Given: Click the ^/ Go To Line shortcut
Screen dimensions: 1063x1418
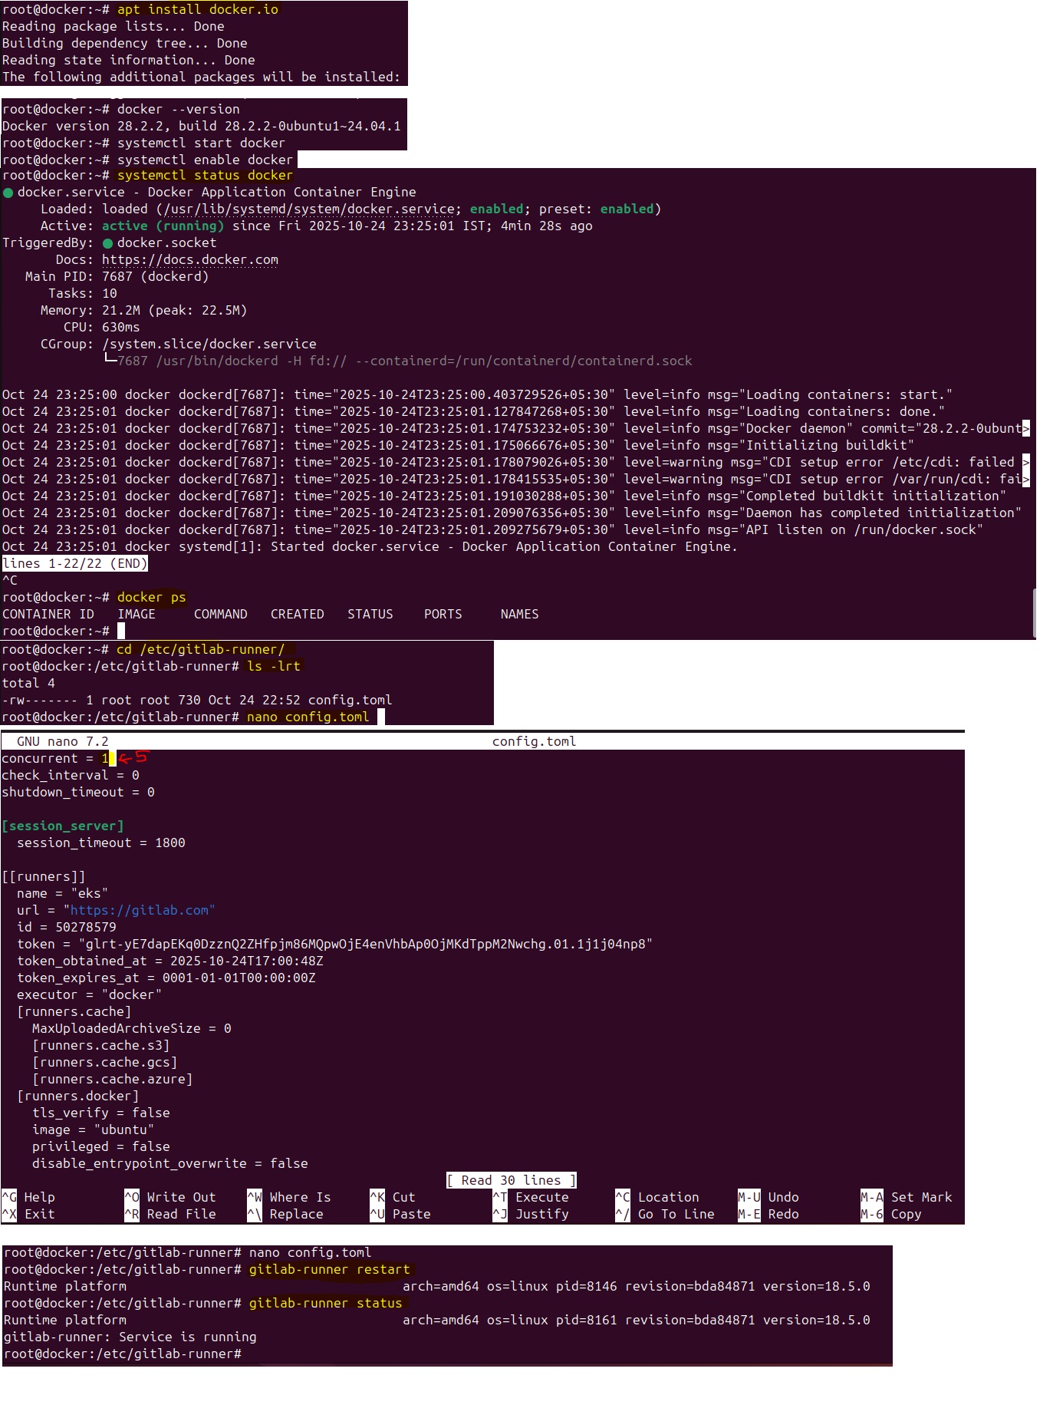Looking at the screenshot, I should click(664, 1214).
